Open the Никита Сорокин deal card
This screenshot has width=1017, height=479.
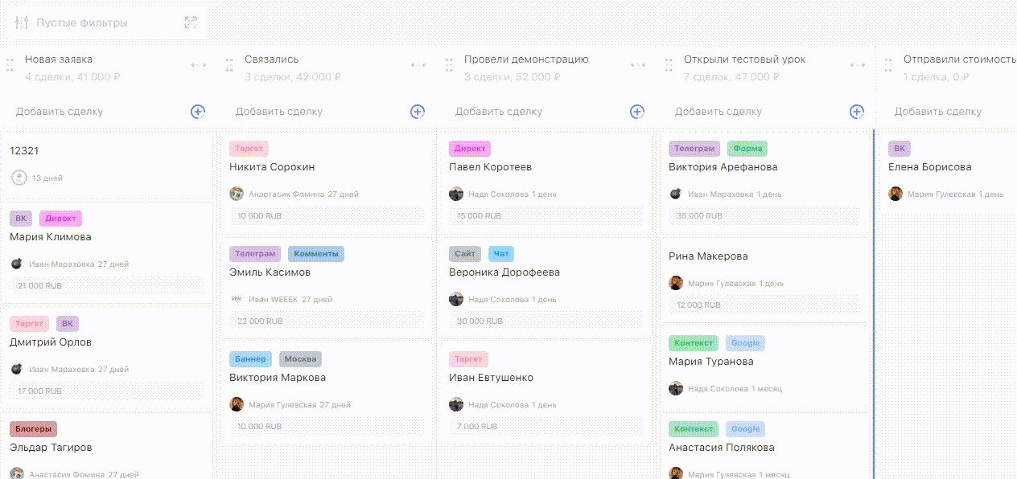(272, 167)
